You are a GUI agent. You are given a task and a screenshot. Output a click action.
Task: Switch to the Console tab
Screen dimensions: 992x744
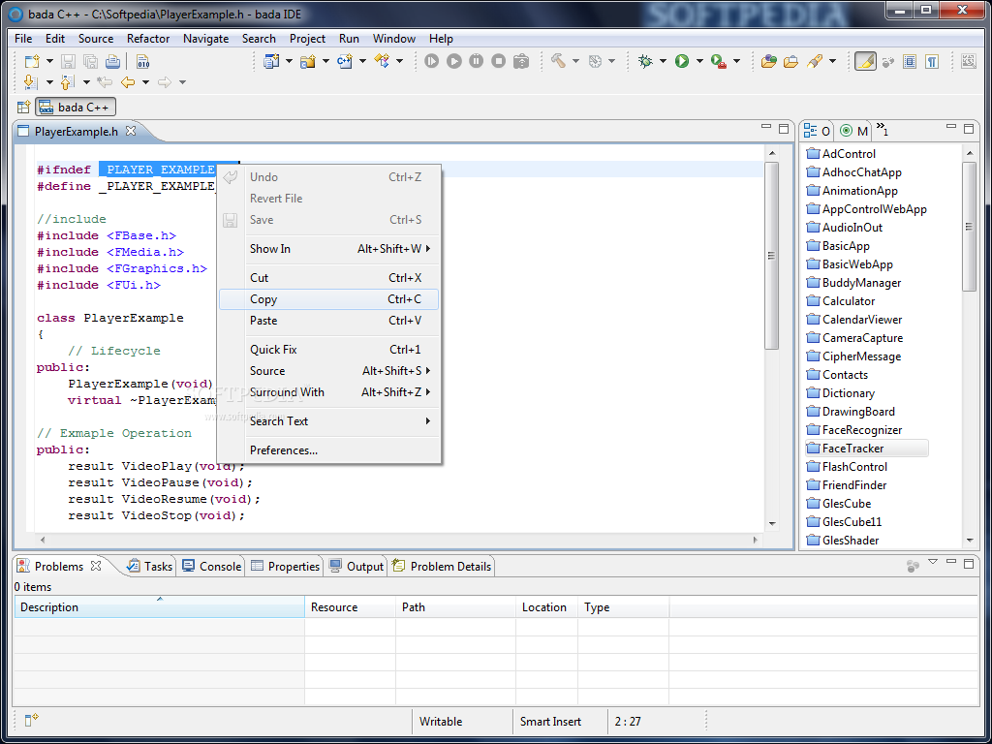point(212,566)
